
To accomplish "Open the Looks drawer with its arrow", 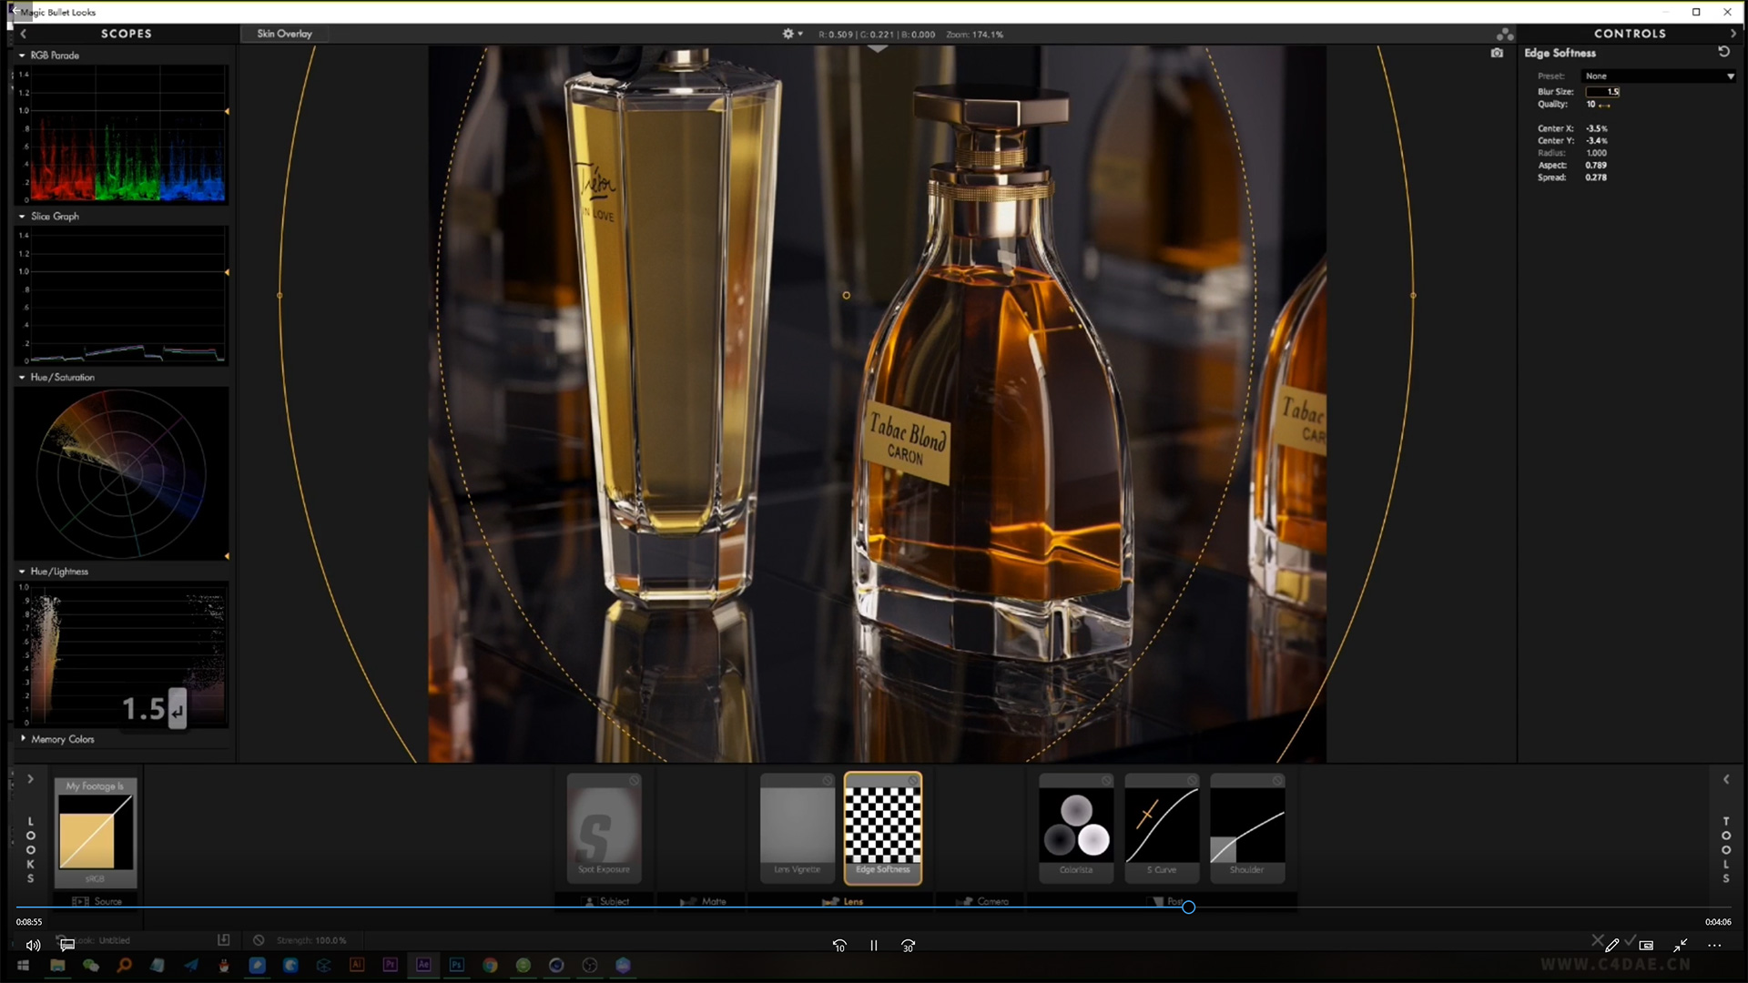I will coord(30,779).
